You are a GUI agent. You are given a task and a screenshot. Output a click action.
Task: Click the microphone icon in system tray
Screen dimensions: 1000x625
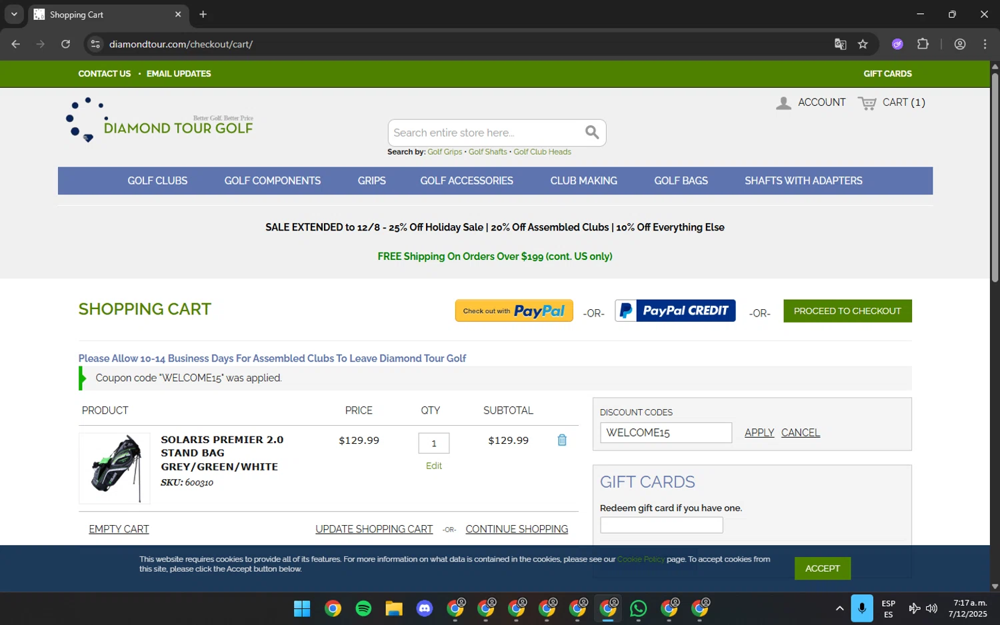pos(862,608)
